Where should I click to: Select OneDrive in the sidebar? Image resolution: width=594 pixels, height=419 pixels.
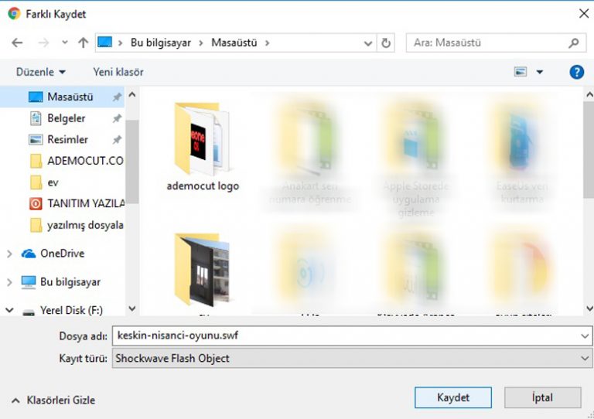(x=62, y=254)
